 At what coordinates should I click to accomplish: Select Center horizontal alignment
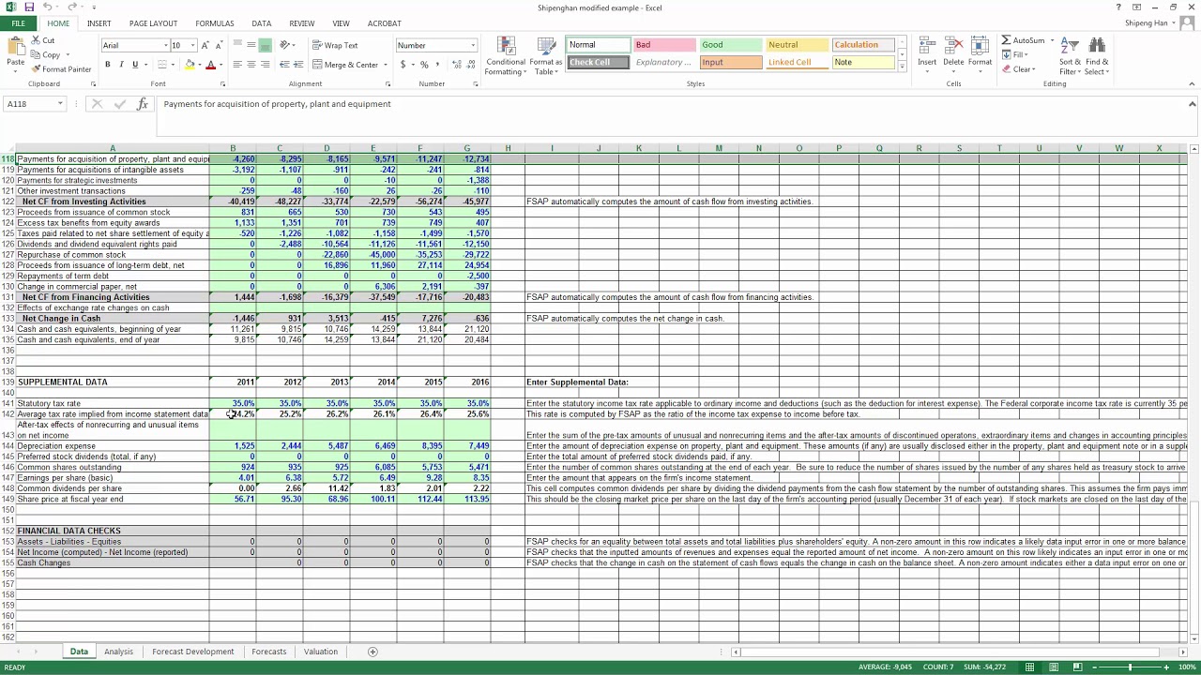tap(251, 65)
